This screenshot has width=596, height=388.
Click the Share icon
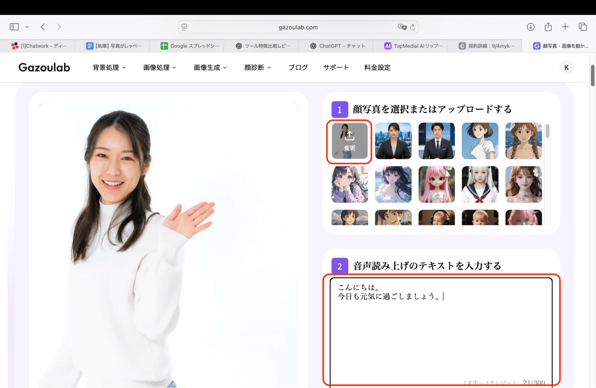(x=548, y=27)
